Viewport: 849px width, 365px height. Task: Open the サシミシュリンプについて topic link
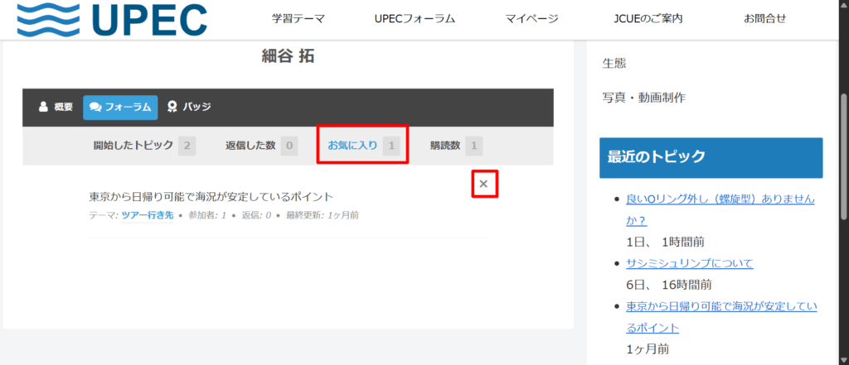(x=689, y=263)
